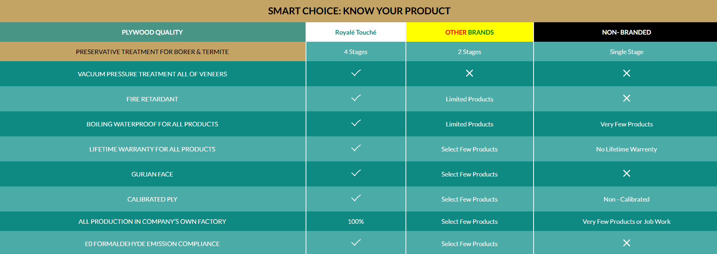Click the Non-Branded X icon in the Gurjan Face row
Viewport: 717px width, 254px height.
click(626, 173)
